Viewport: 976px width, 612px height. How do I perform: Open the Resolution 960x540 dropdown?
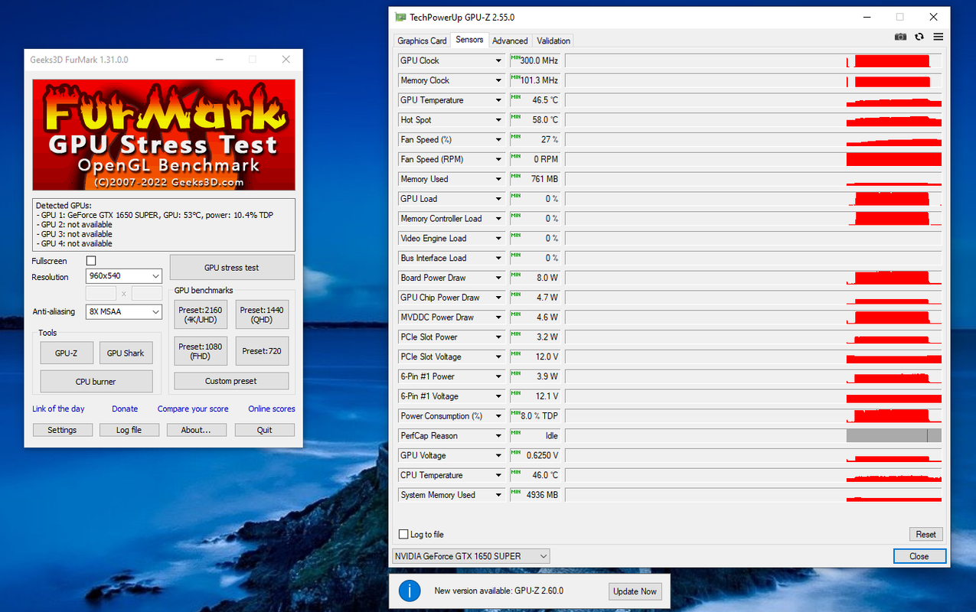tap(124, 276)
